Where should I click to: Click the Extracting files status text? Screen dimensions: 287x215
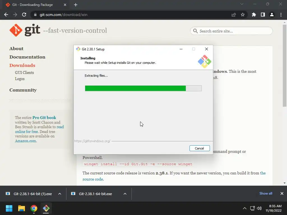[x=96, y=76]
